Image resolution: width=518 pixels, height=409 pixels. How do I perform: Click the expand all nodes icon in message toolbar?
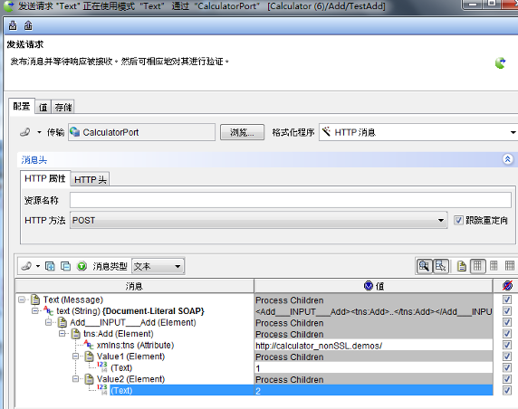click(x=50, y=266)
